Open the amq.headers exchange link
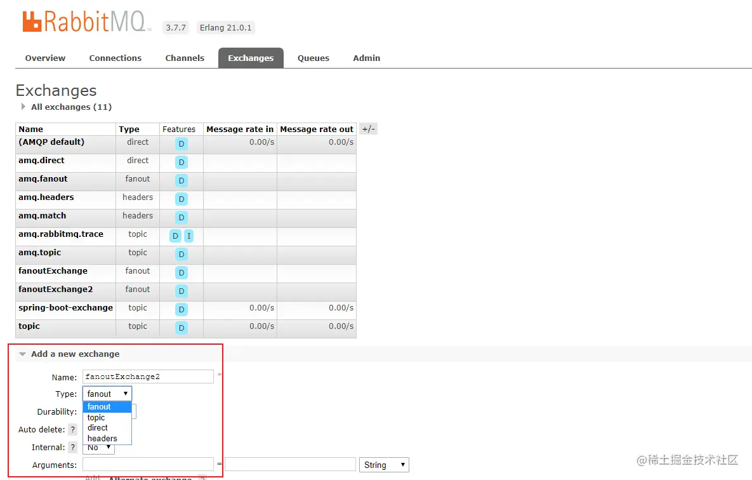Viewport: 752px width, 480px height. click(x=46, y=197)
